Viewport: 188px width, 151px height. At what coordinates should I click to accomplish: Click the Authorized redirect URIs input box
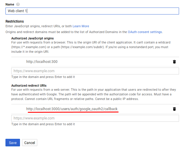click(x=95, y=118)
